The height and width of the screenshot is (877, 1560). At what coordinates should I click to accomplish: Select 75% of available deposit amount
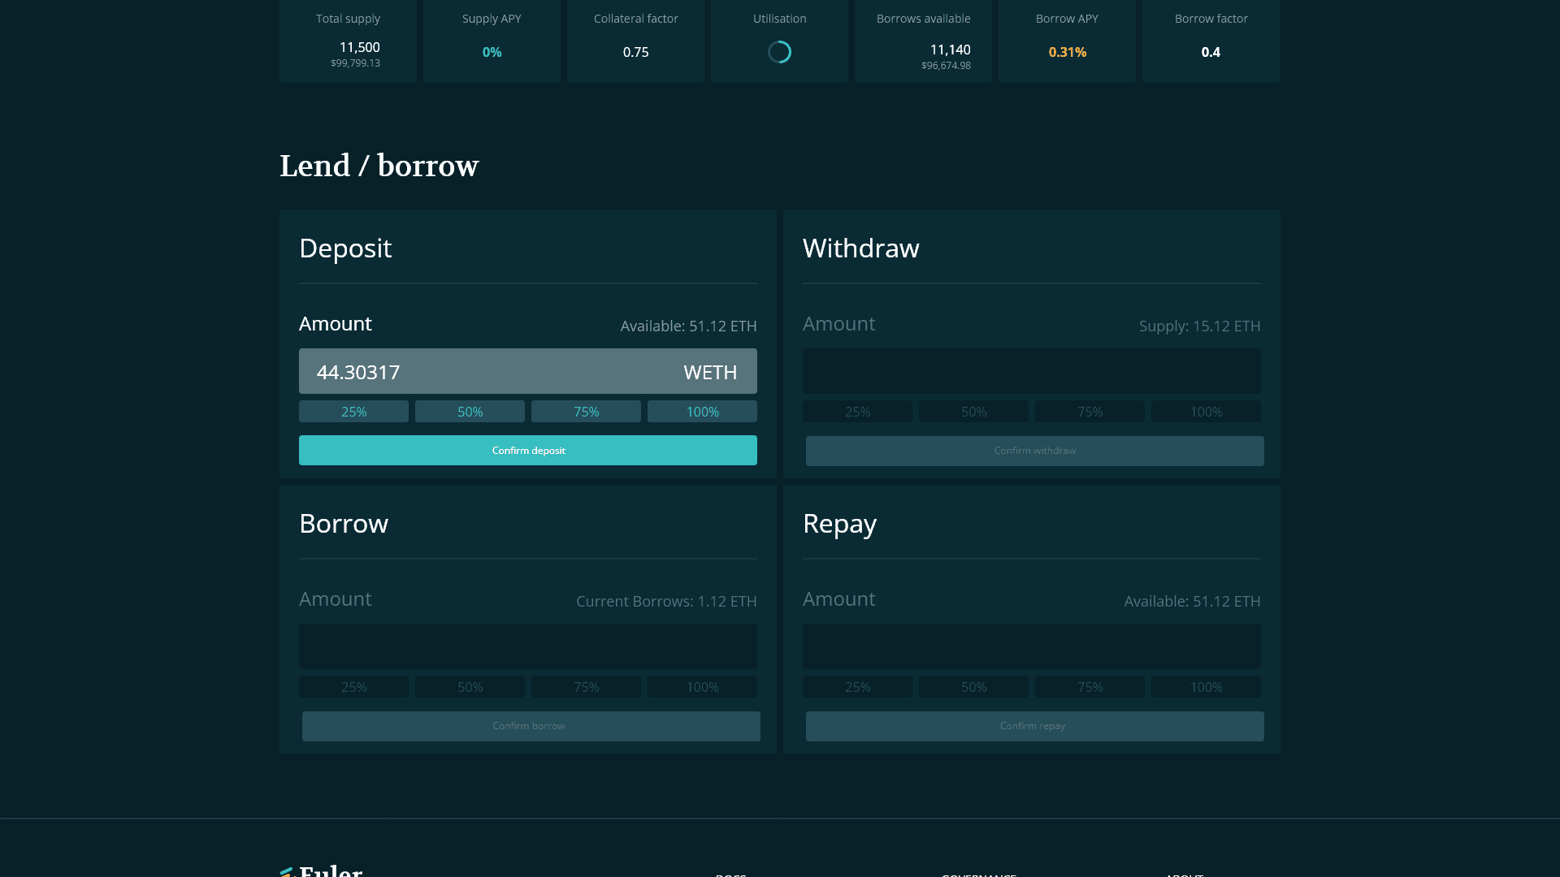click(x=586, y=412)
